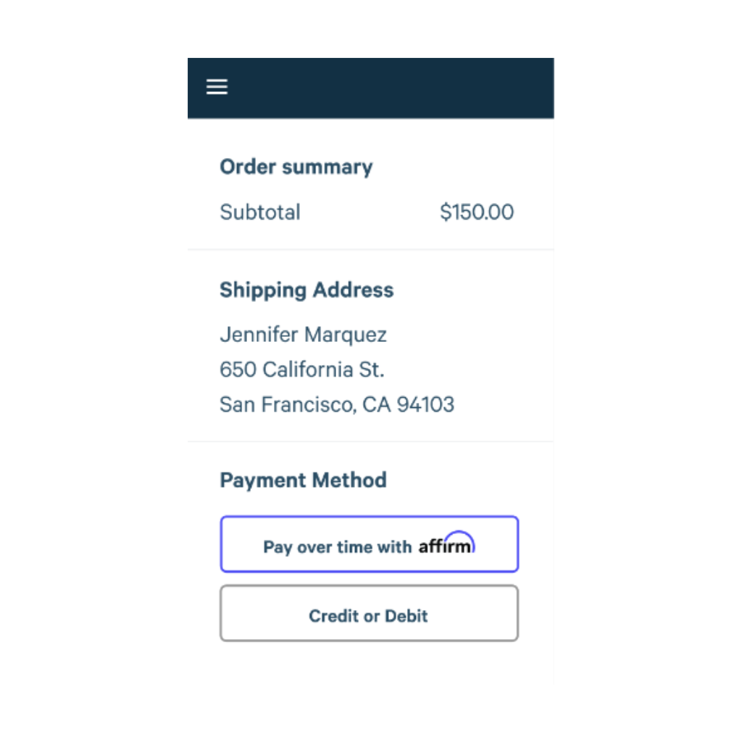Click the navy header bar
This screenshot has width=742, height=742.
371,88
